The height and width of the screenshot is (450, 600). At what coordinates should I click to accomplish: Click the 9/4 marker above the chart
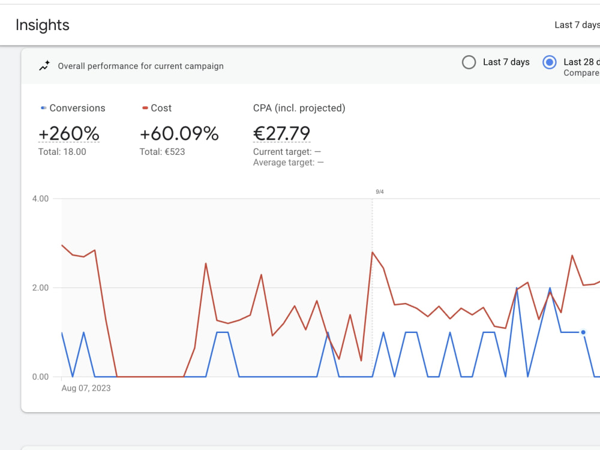click(380, 192)
